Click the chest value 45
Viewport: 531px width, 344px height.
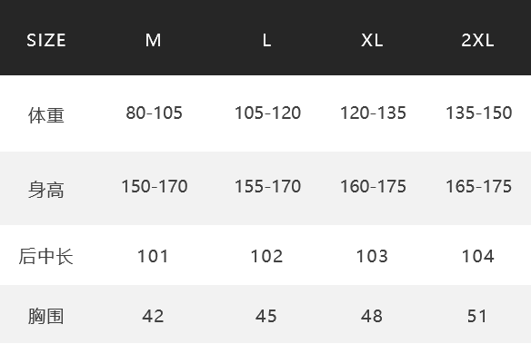point(266,316)
